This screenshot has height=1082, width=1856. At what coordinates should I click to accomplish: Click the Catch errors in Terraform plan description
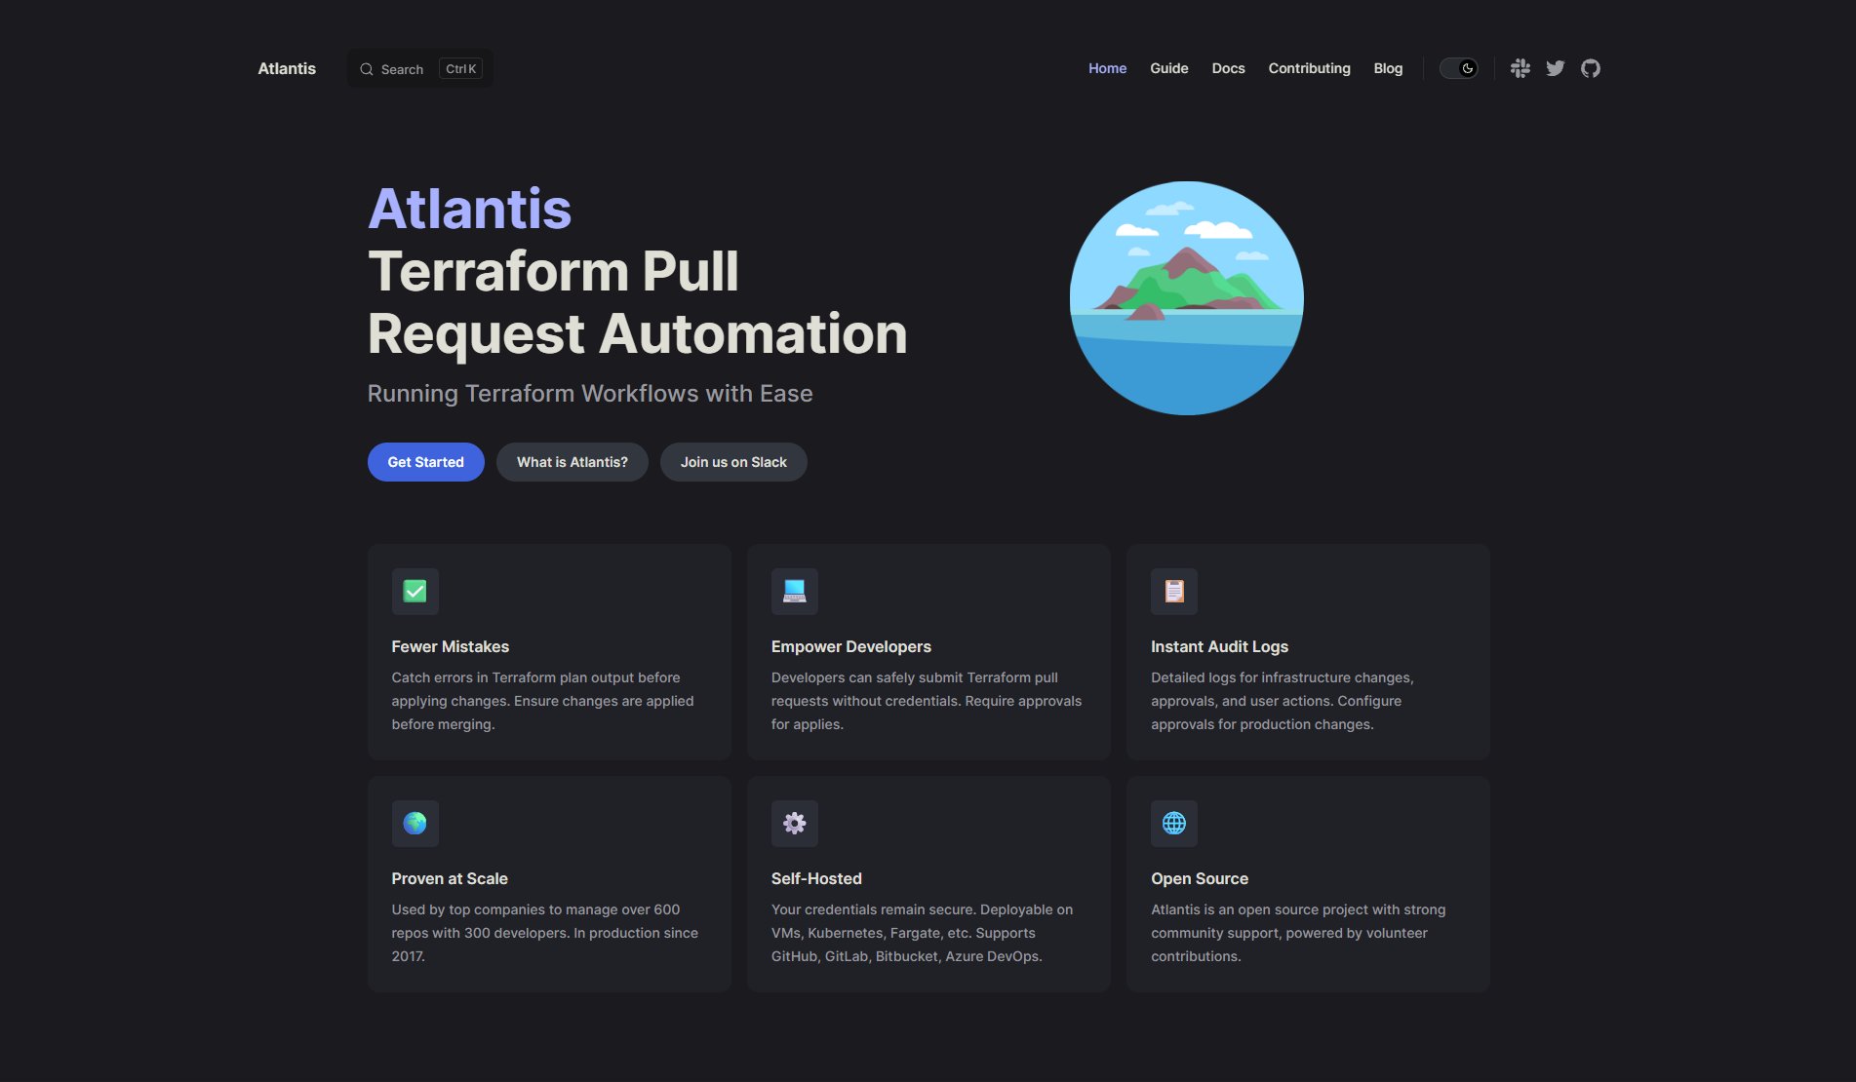pos(543,701)
